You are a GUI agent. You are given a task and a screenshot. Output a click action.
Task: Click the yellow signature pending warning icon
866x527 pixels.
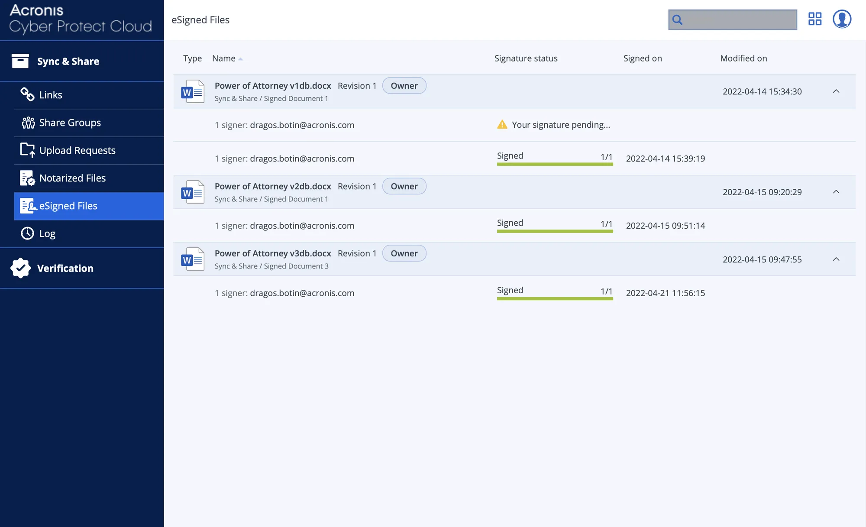coord(502,125)
